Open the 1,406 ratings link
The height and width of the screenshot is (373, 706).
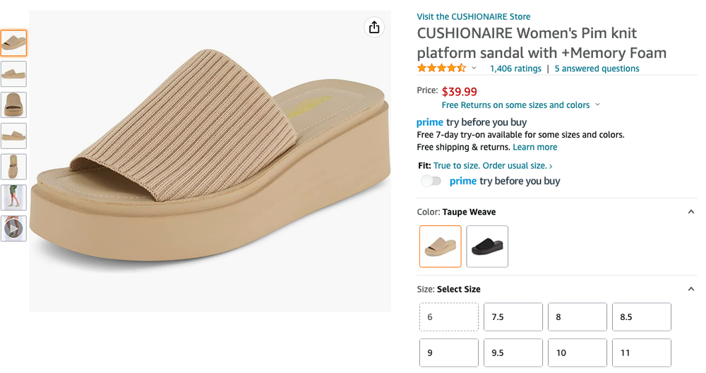tap(515, 69)
